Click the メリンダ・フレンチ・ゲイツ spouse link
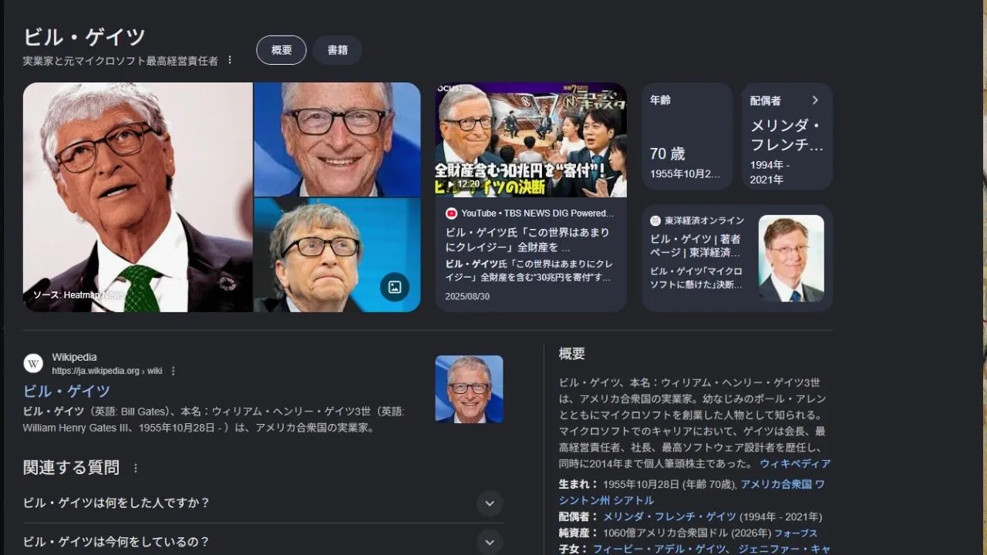The image size is (987, 555). coord(669,516)
